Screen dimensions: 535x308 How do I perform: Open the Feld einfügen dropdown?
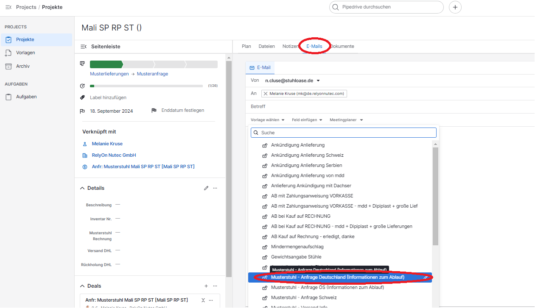coord(307,120)
